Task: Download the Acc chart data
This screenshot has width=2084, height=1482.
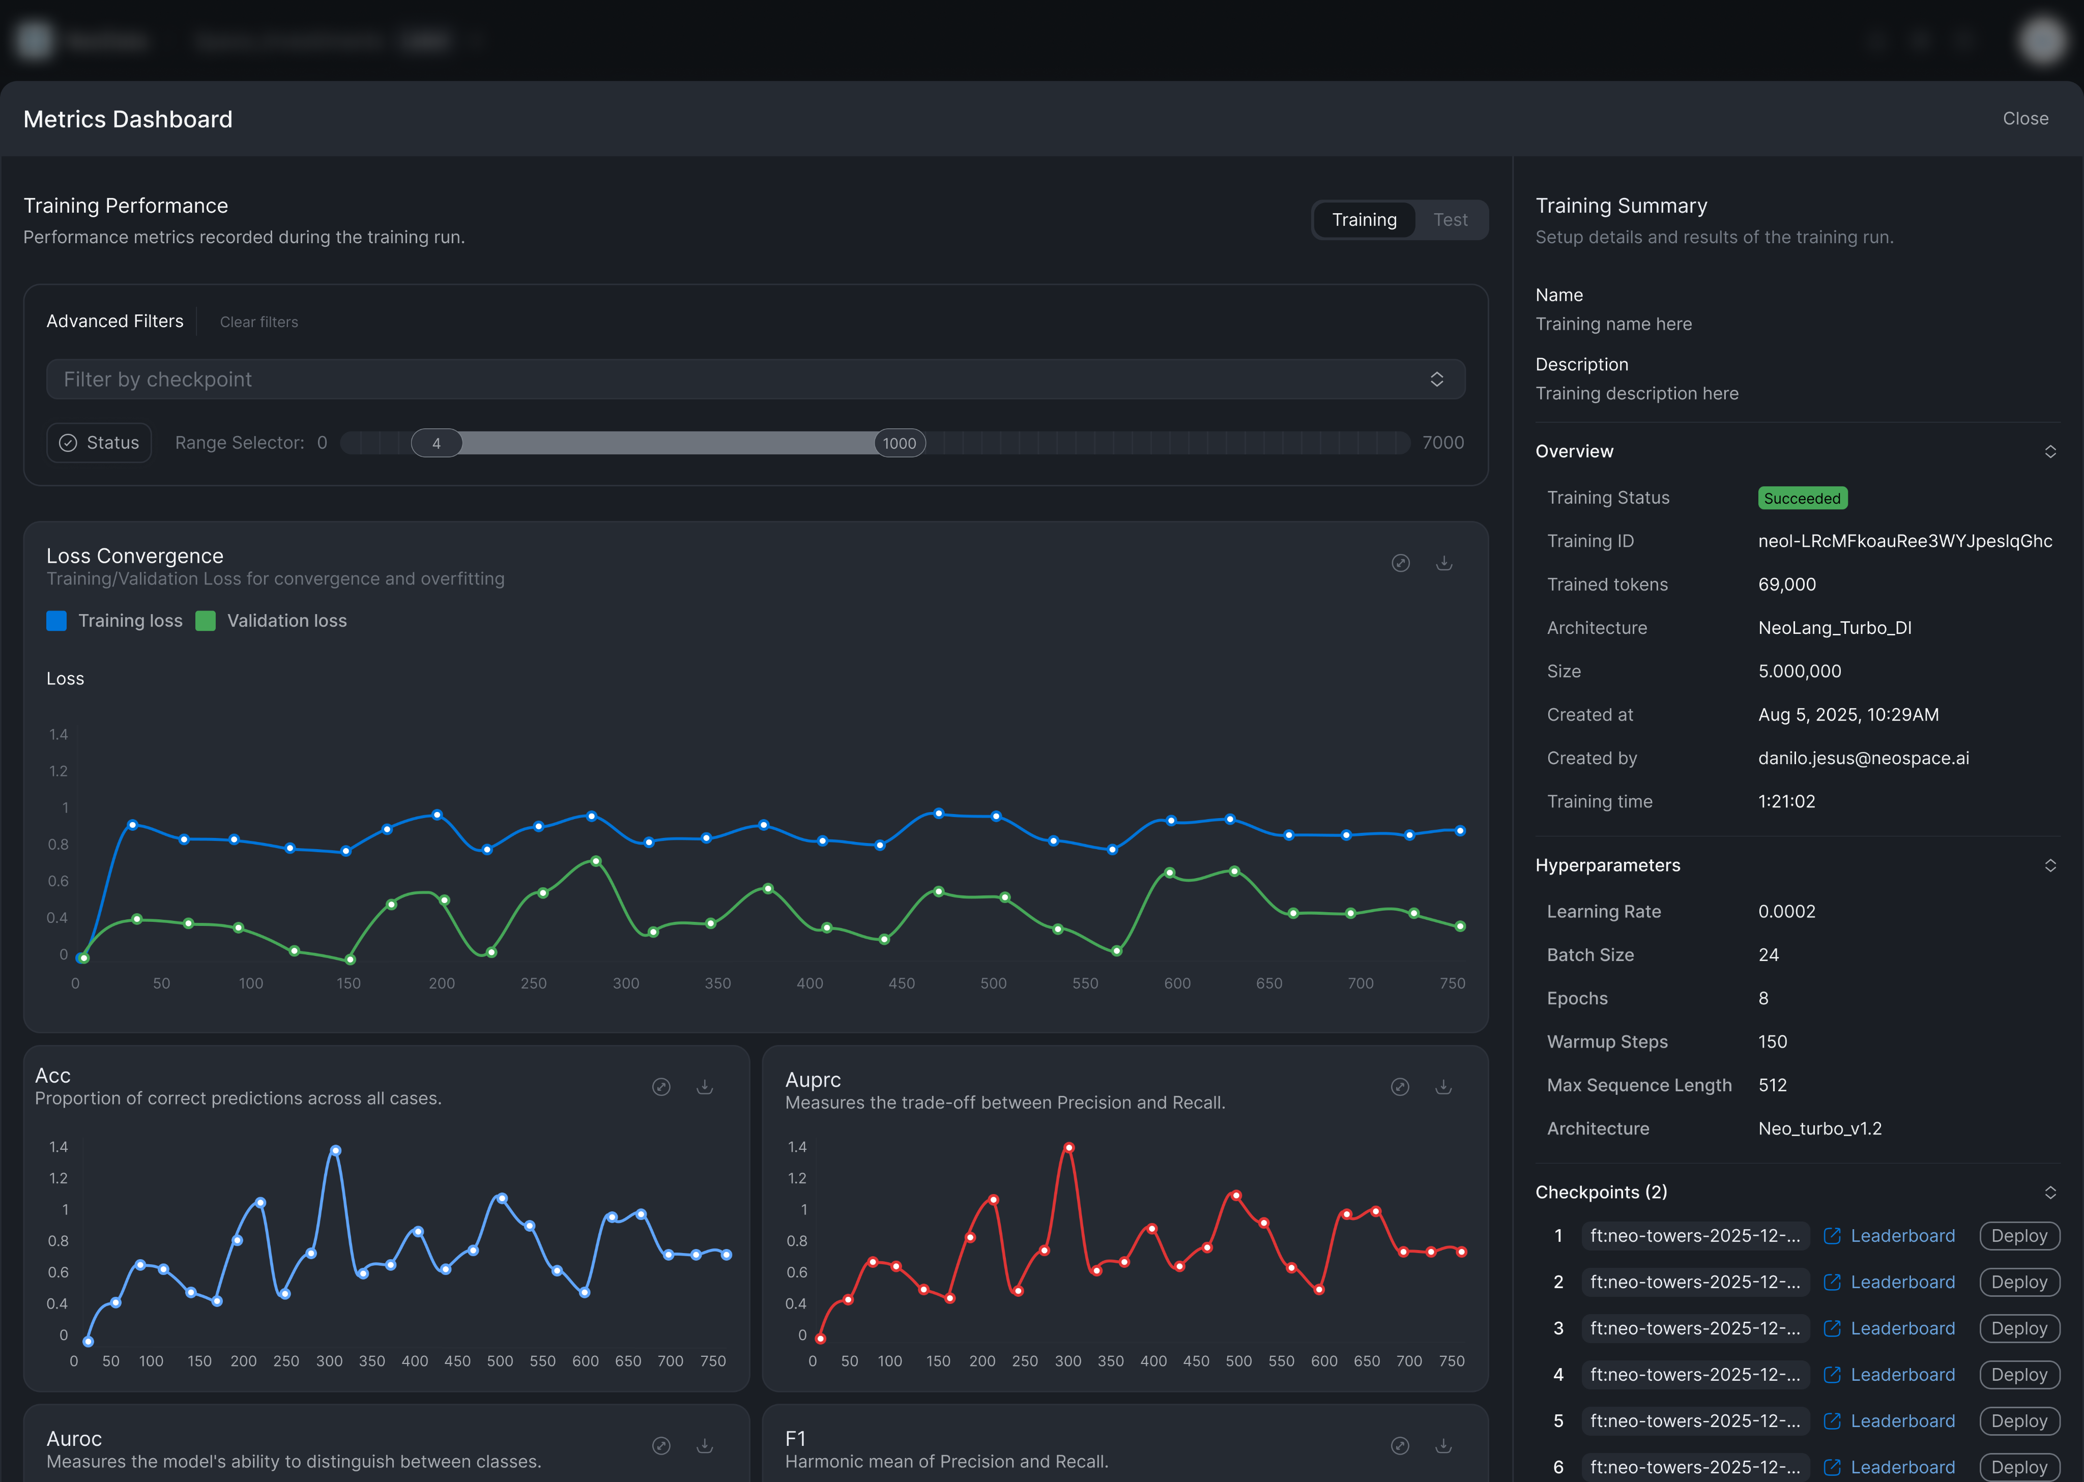Action: pyautogui.click(x=704, y=1087)
